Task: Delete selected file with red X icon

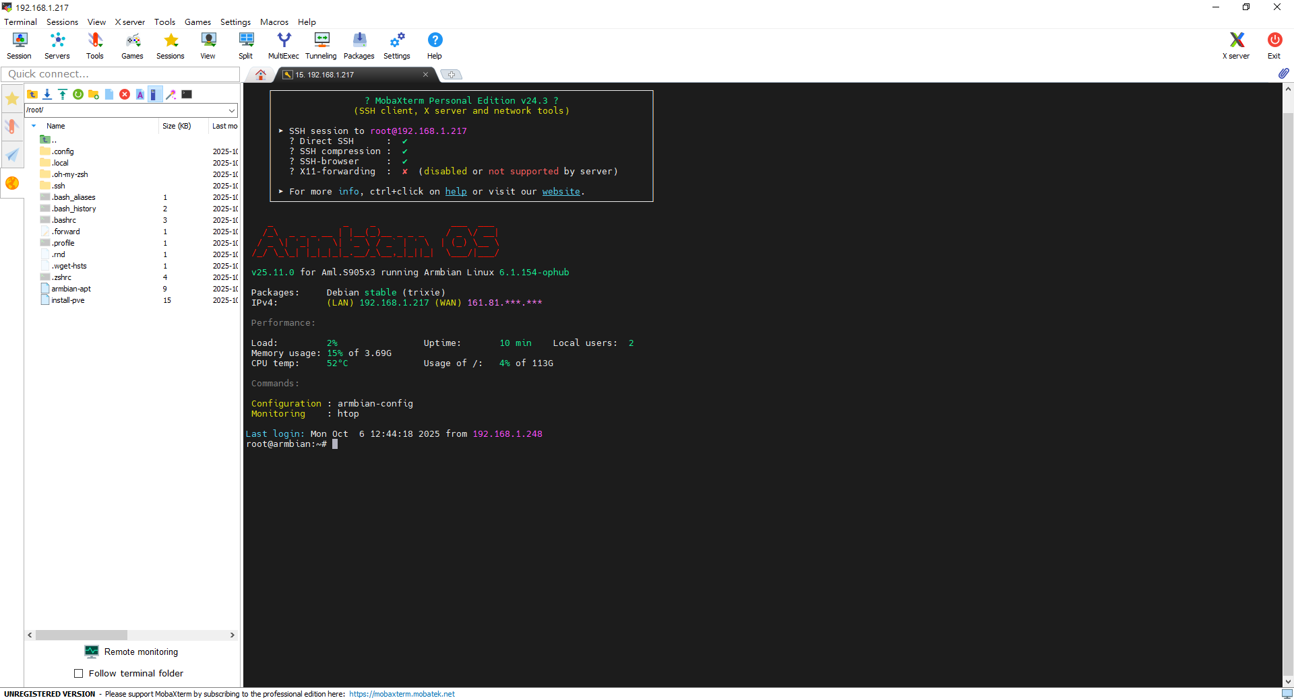Action: tap(125, 94)
